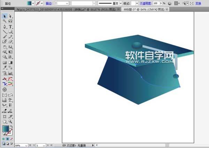Click the crosshair circle tool in the toolbox

pos(5,89)
